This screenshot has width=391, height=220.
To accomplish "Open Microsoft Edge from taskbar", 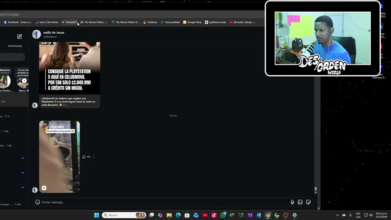I will coord(178,215).
